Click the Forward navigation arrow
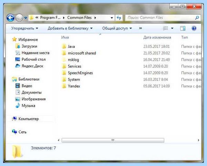 click(19, 18)
